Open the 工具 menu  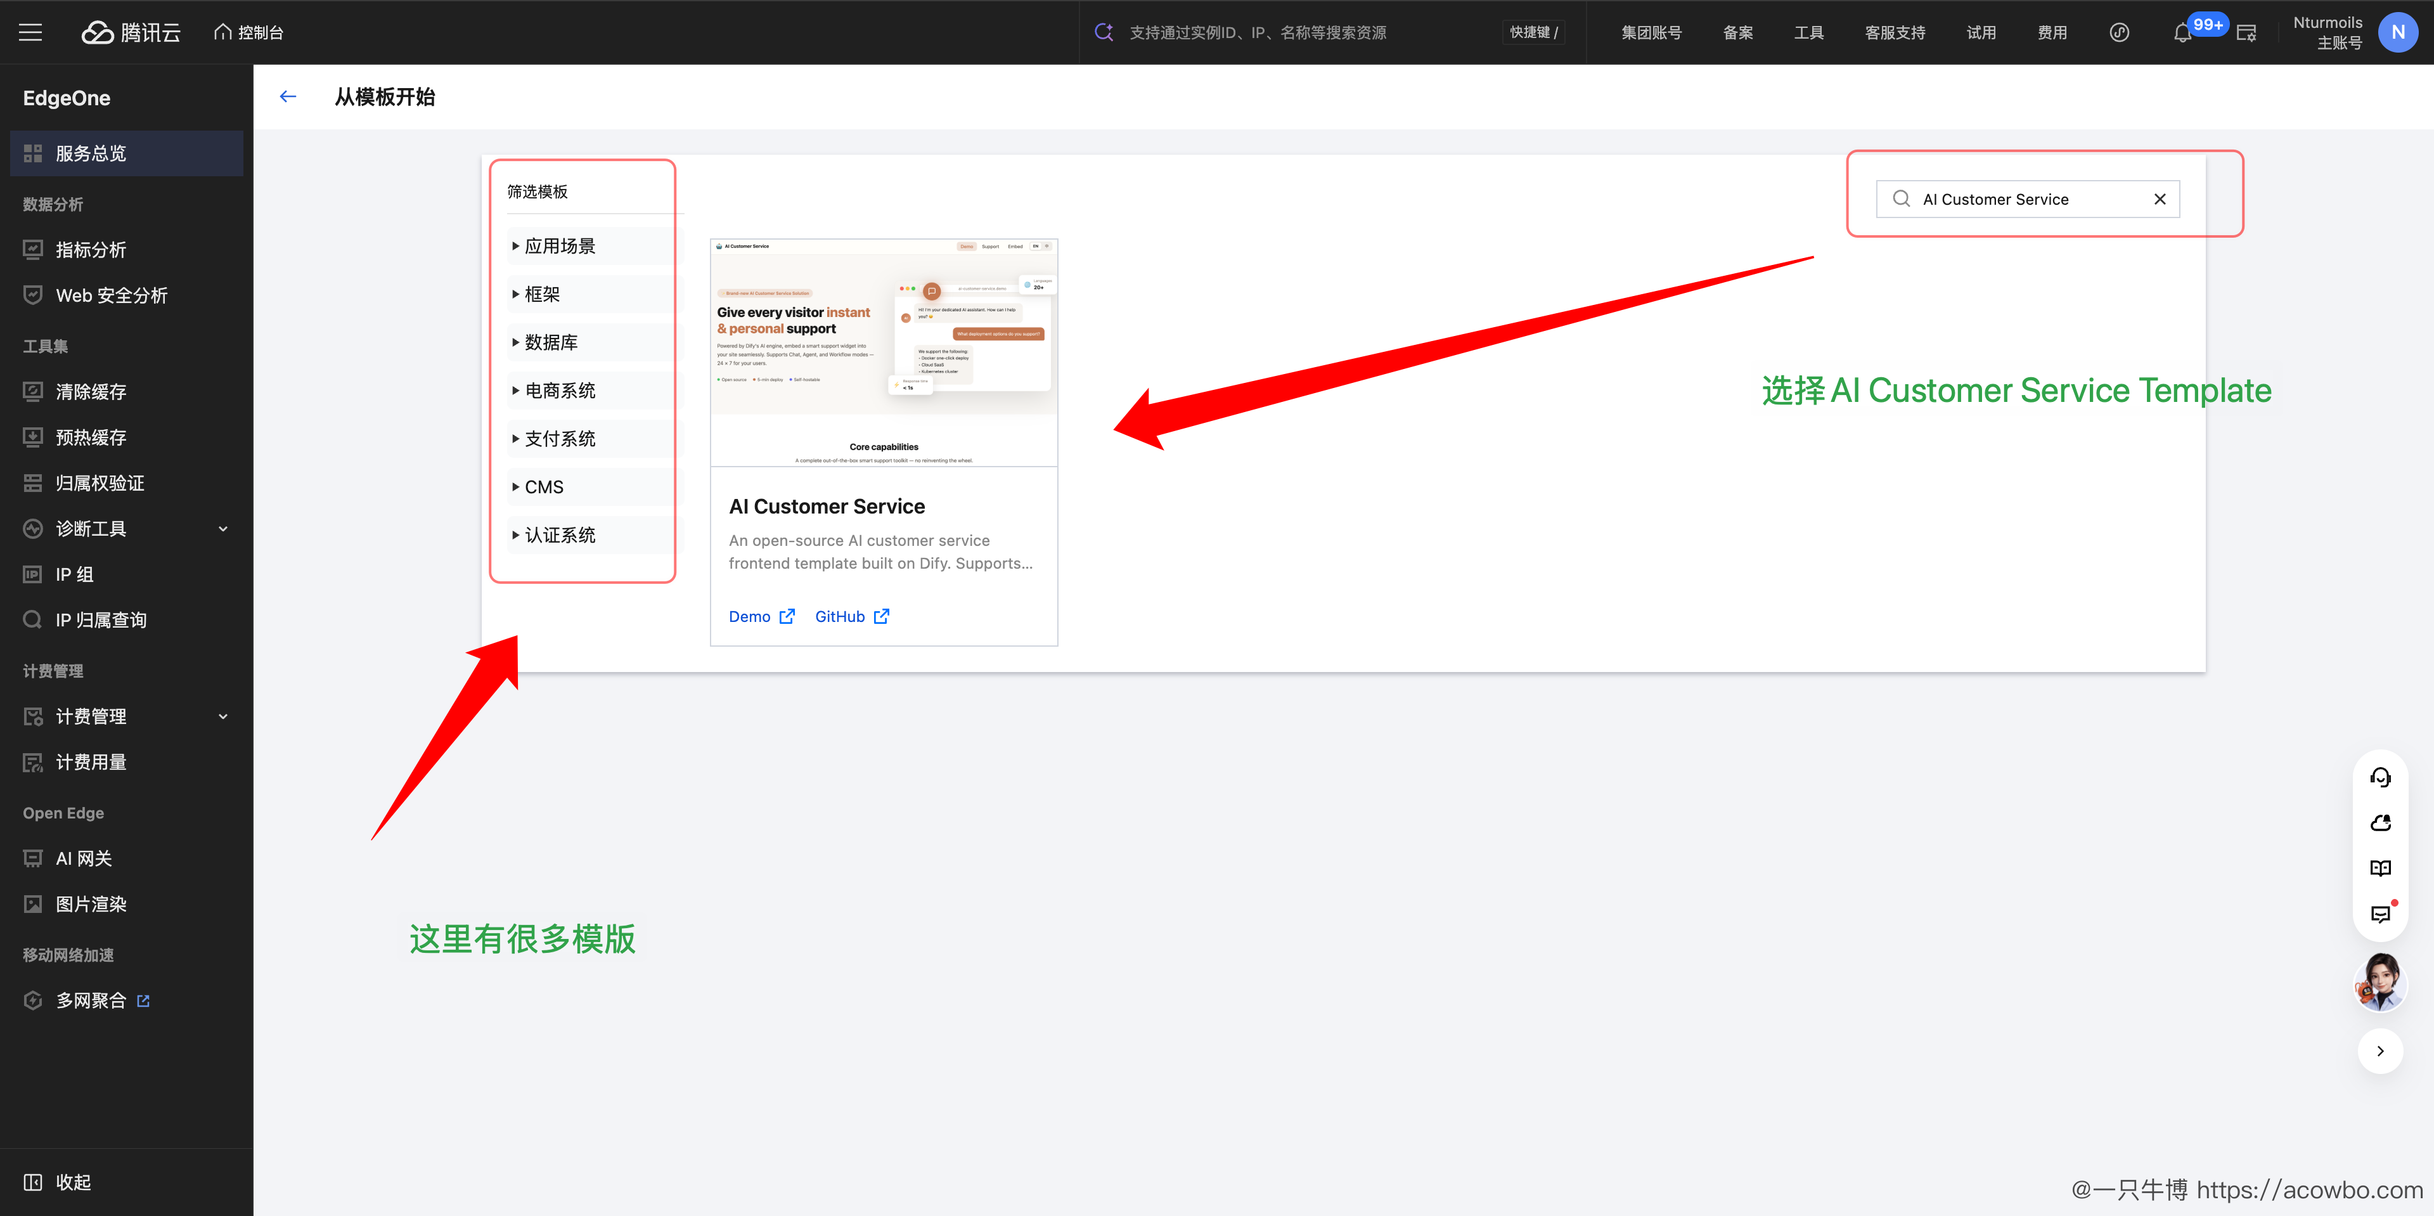(1808, 32)
